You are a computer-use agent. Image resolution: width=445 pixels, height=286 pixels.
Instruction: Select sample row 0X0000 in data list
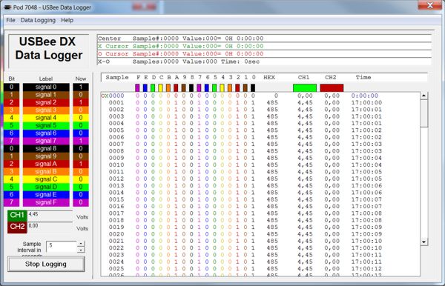pyautogui.click(x=260, y=96)
